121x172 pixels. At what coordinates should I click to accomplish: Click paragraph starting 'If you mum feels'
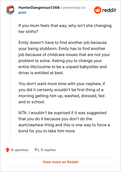pyautogui.click(x=65, y=28)
